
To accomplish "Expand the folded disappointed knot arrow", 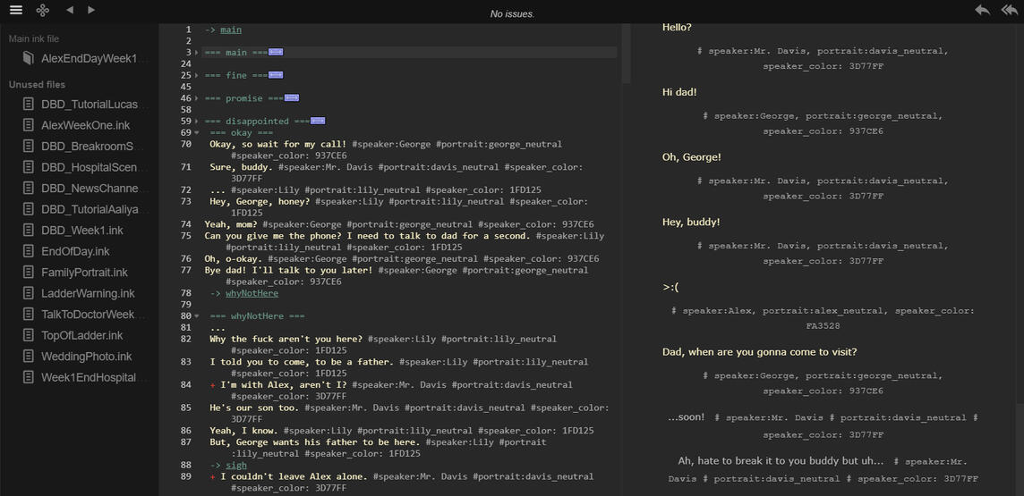I will (197, 122).
